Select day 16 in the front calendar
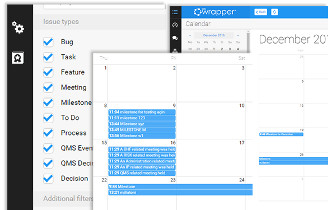Image resolution: width=336 pixels, height=210 pixels. 173,143
